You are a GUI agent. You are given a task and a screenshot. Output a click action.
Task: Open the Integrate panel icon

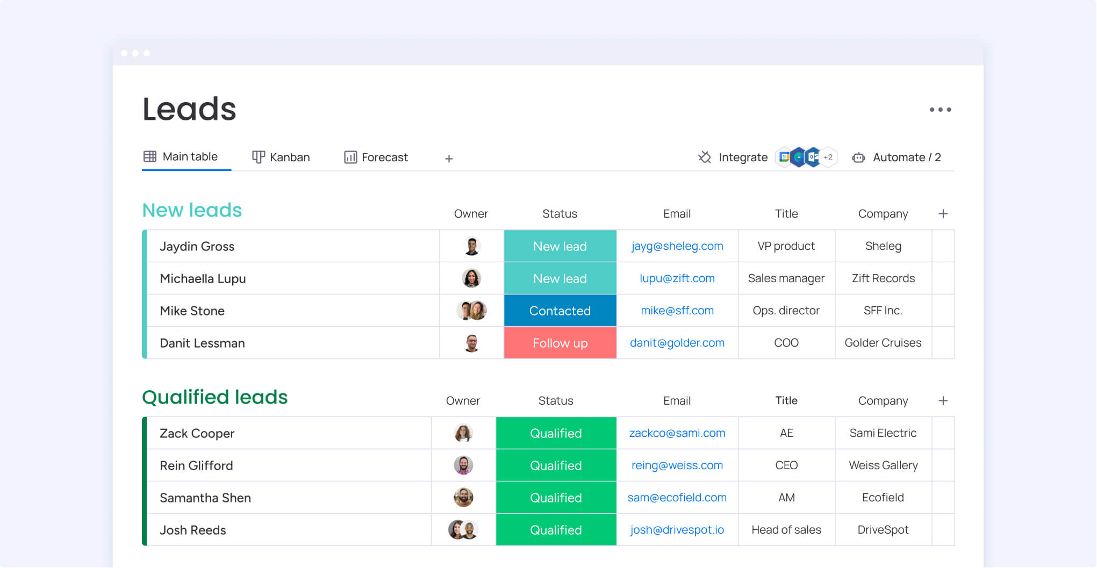pos(704,157)
